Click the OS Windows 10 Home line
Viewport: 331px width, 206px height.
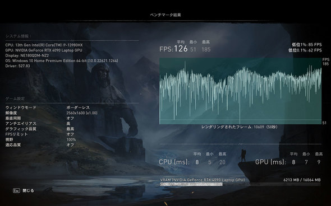point(62,60)
